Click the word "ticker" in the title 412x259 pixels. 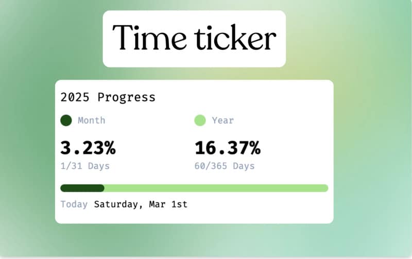235,38
